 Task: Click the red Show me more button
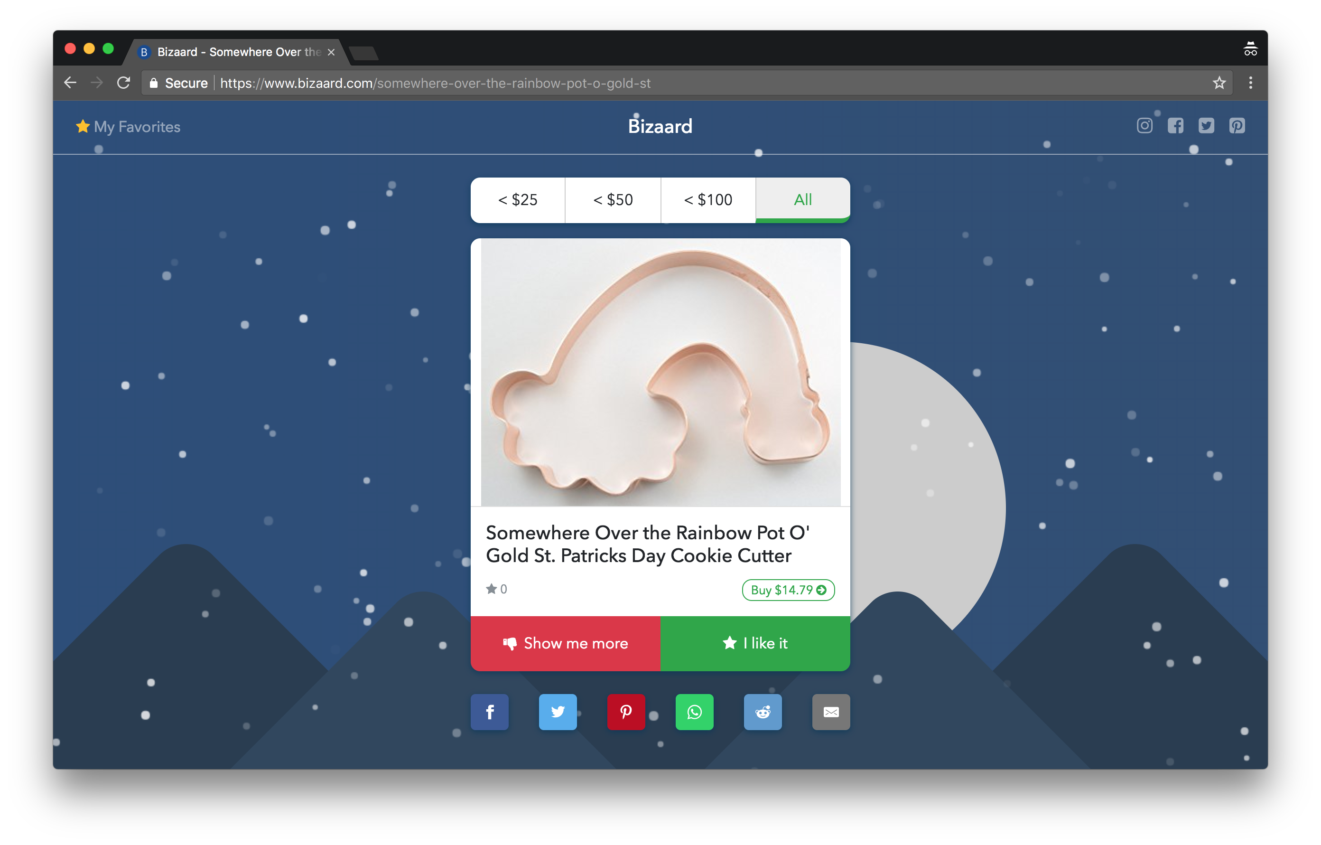tap(565, 643)
